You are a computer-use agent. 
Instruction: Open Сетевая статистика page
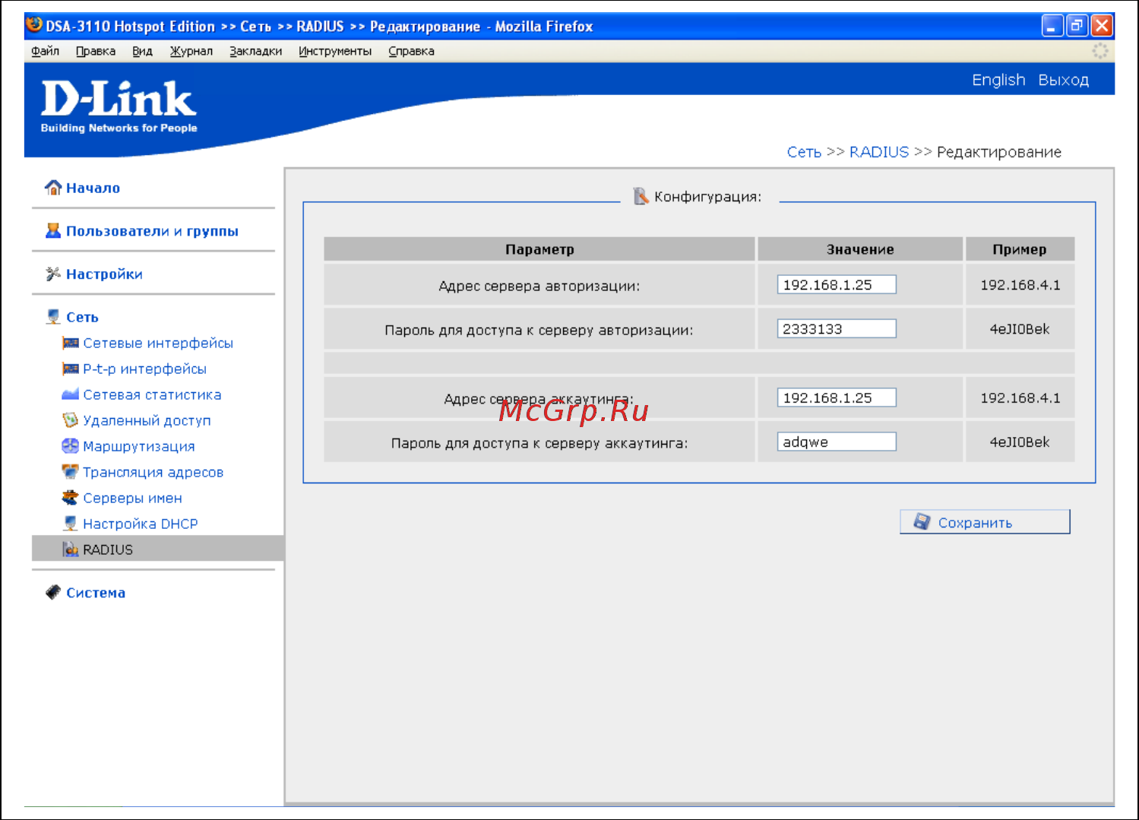[x=152, y=395]
